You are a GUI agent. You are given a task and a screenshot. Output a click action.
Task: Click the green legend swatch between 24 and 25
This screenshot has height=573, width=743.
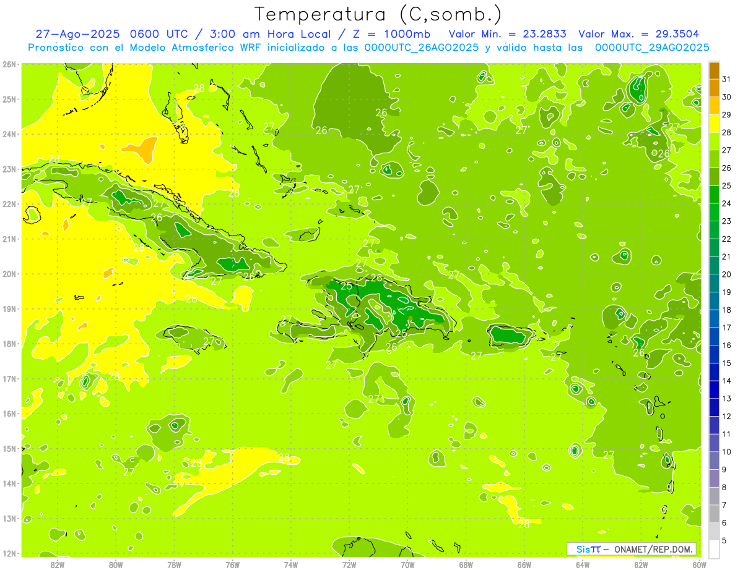point(714,194)
